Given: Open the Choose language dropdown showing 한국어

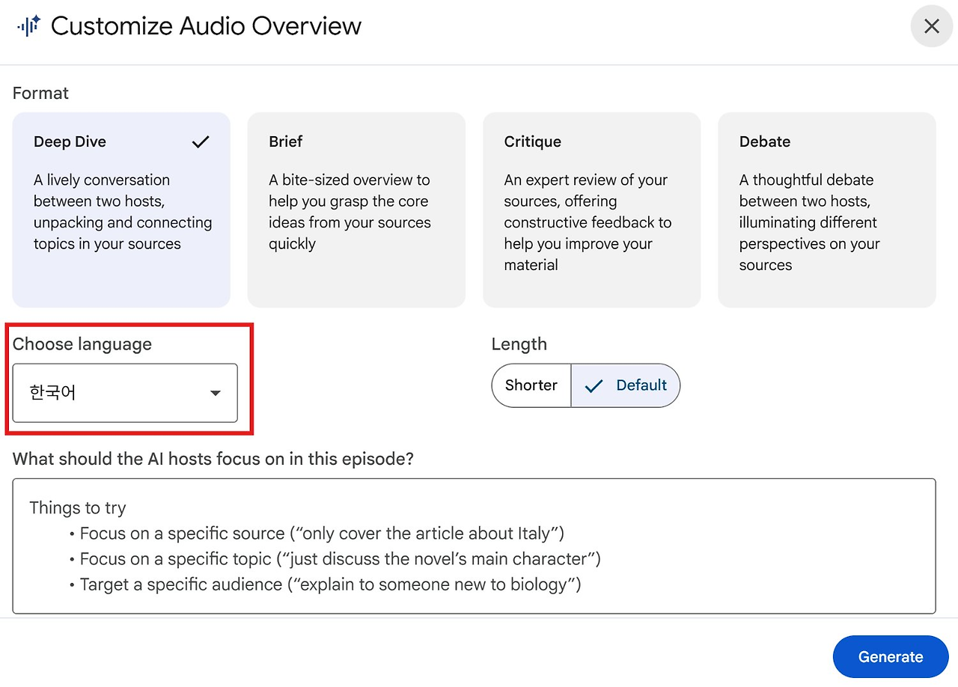Looking at the screenshot, I should 125,393.
